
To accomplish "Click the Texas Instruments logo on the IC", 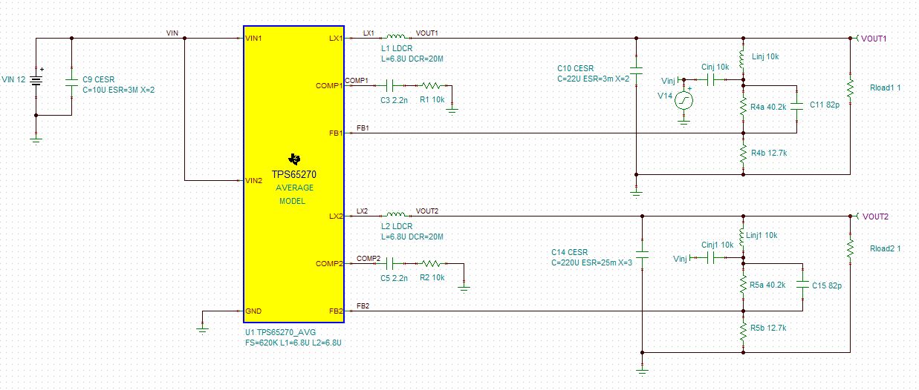I will [x=294, y=159].
